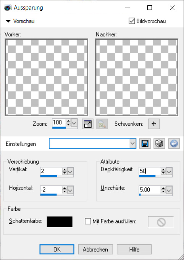Image resolution: width=184 pixels, height=260 pixels.
Task: Open the Einstellungen presets dropdown
Action: (133, 143)
